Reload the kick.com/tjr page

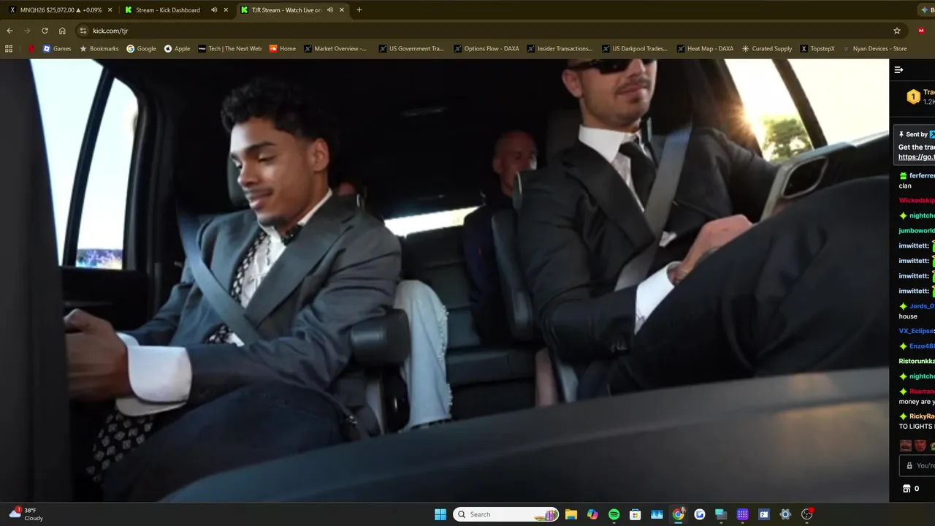(x=45, y=31)
